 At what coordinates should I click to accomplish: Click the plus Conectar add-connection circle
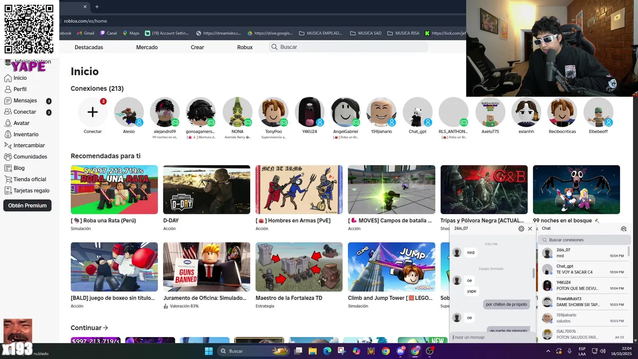click(93, 112)
